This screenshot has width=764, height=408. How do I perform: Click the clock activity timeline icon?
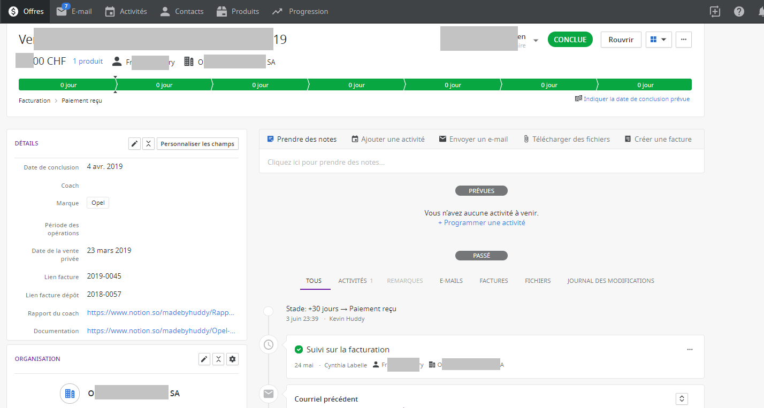click(x=269, y=345)
